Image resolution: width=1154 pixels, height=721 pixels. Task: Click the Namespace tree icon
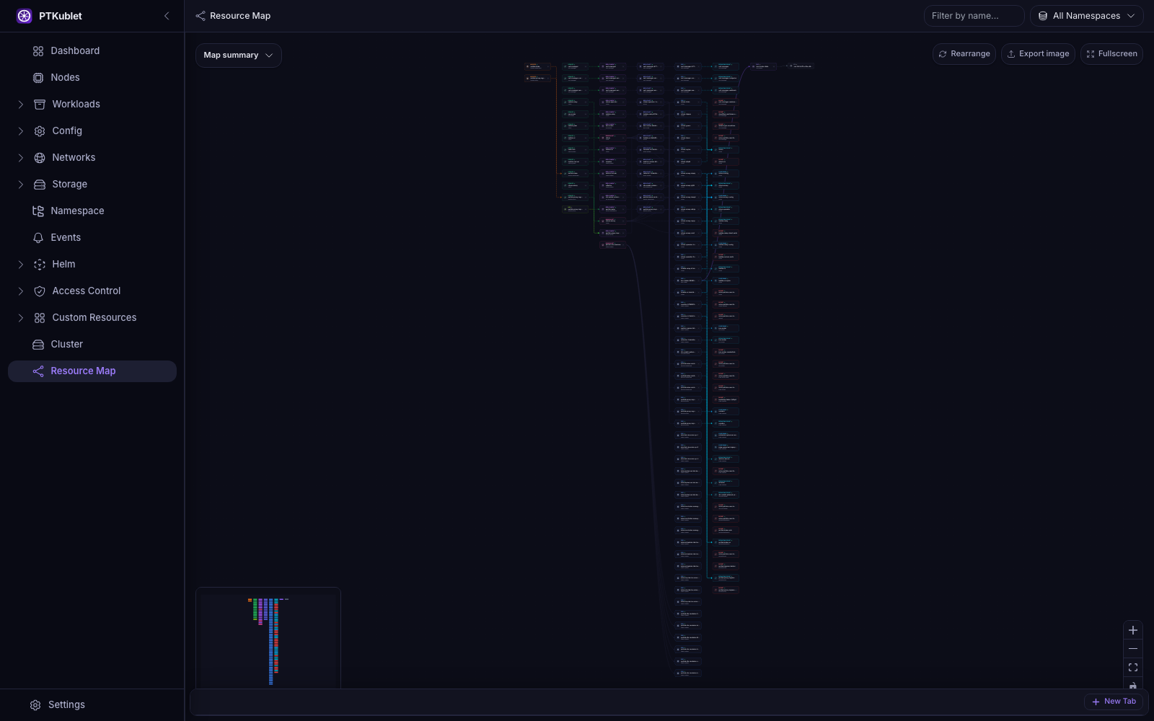coord(38,211)
